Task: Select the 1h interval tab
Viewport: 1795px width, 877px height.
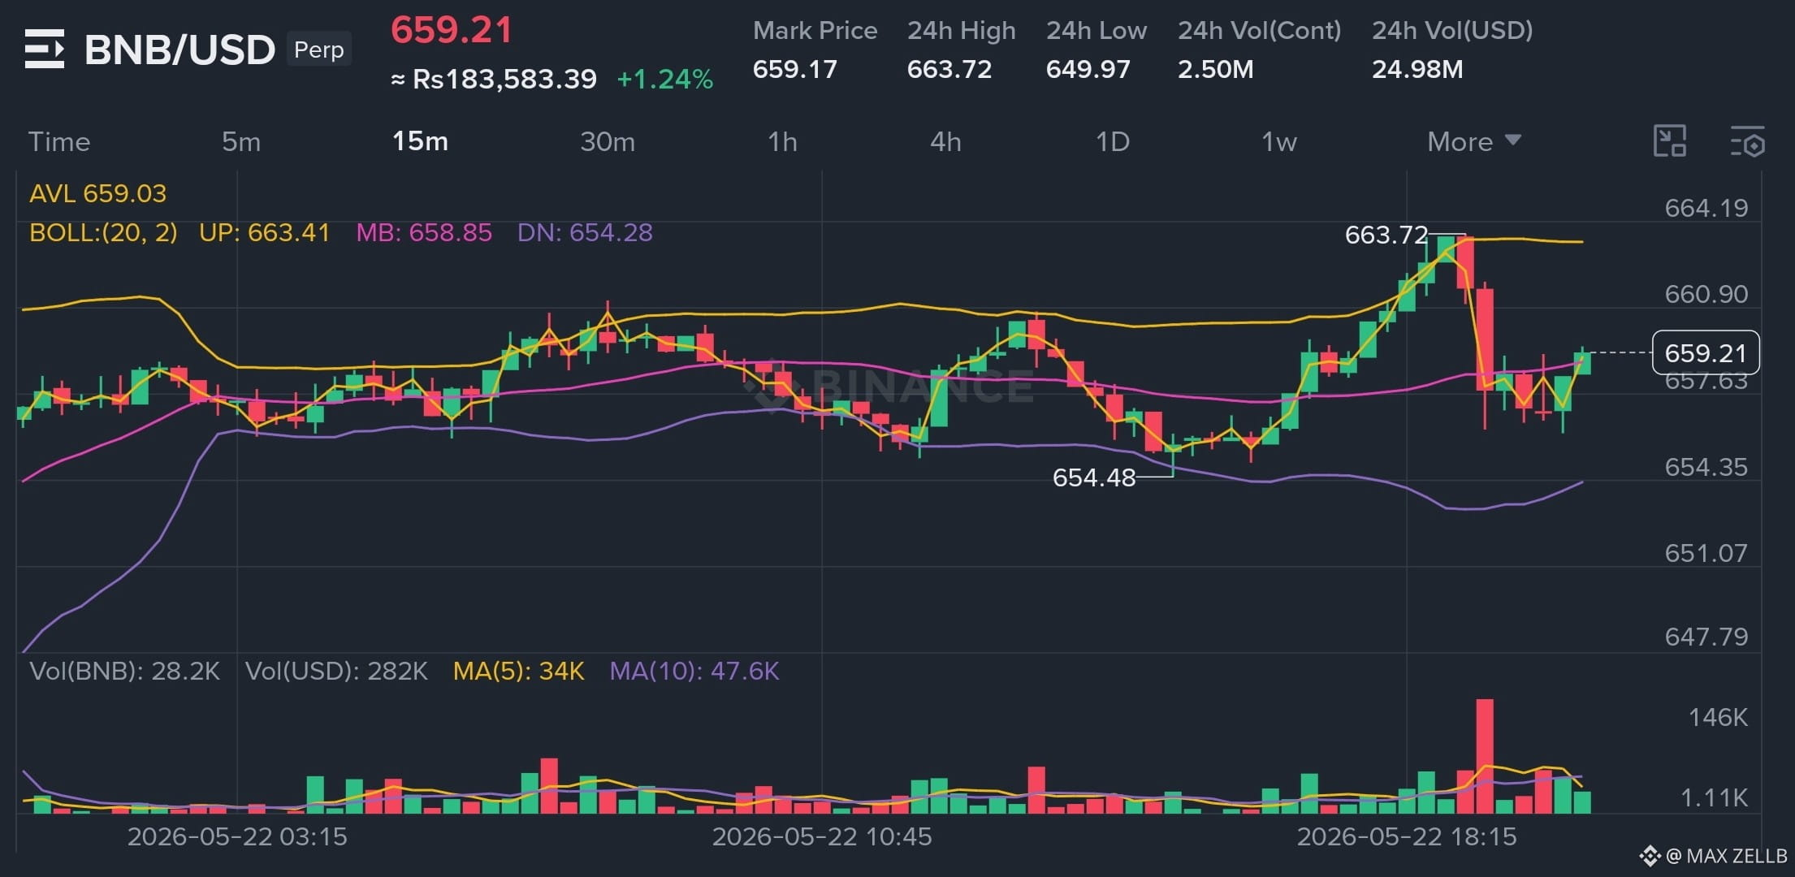Action: point(782,141)
